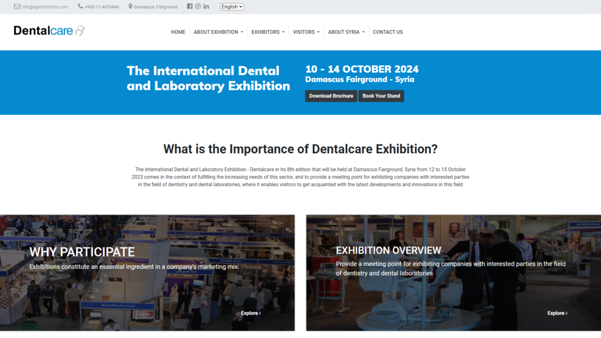Open the Why Participate image card
The image size is (601, 338).
click(147, 273)
